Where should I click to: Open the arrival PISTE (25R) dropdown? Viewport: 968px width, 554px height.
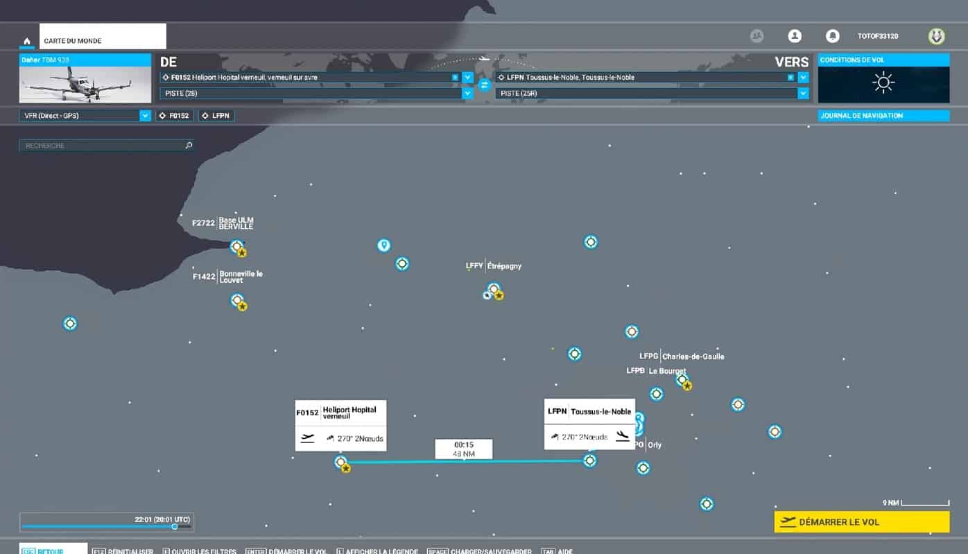coord(803,93)
